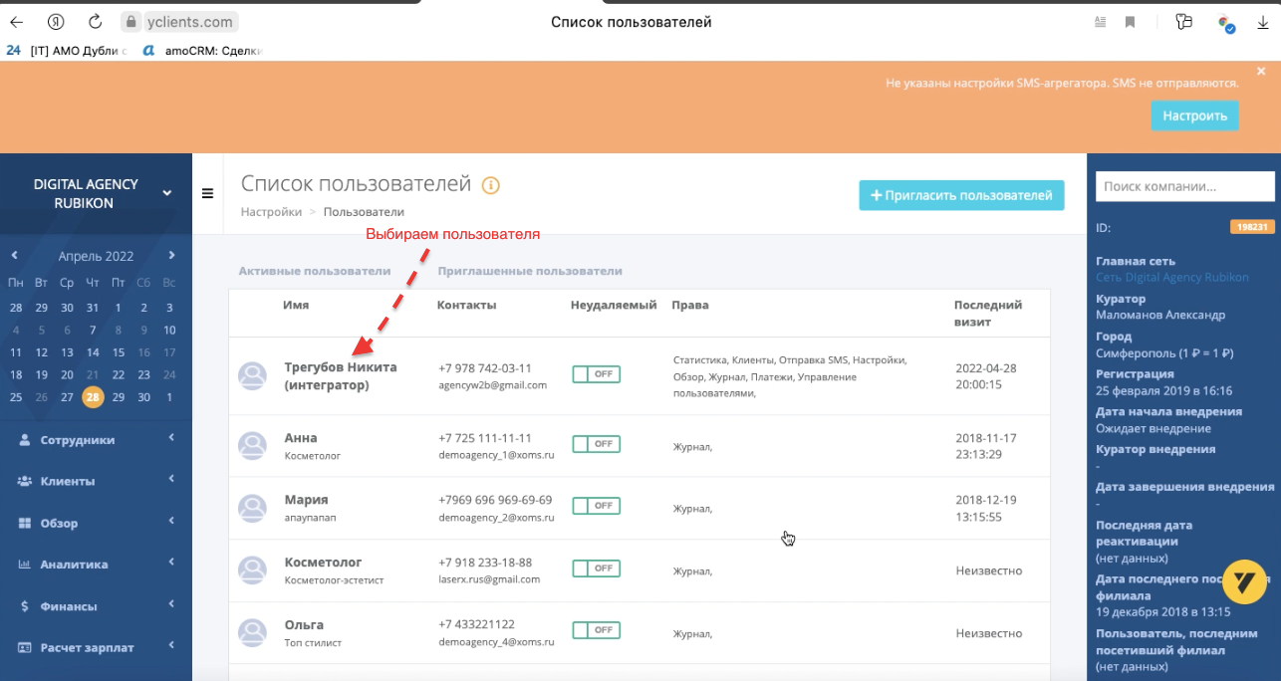
Task: Click the Права column header
Action: coord(690,306)
